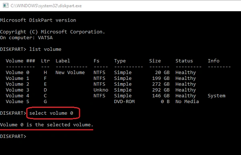Click the 'No Media' status entry
241x155 pixels.
pyautogui.click(x=187, y=101)
